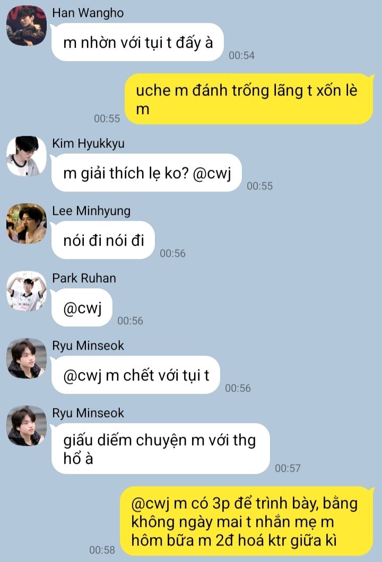Open Han Wangho's profile avatar
Viewport: 382px width, 562px height.
pyautogui.click(x=27, y=25)
